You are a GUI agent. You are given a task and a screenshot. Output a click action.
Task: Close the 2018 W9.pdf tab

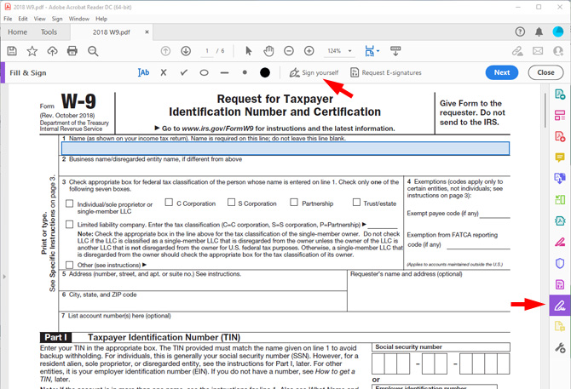[147, 32]
